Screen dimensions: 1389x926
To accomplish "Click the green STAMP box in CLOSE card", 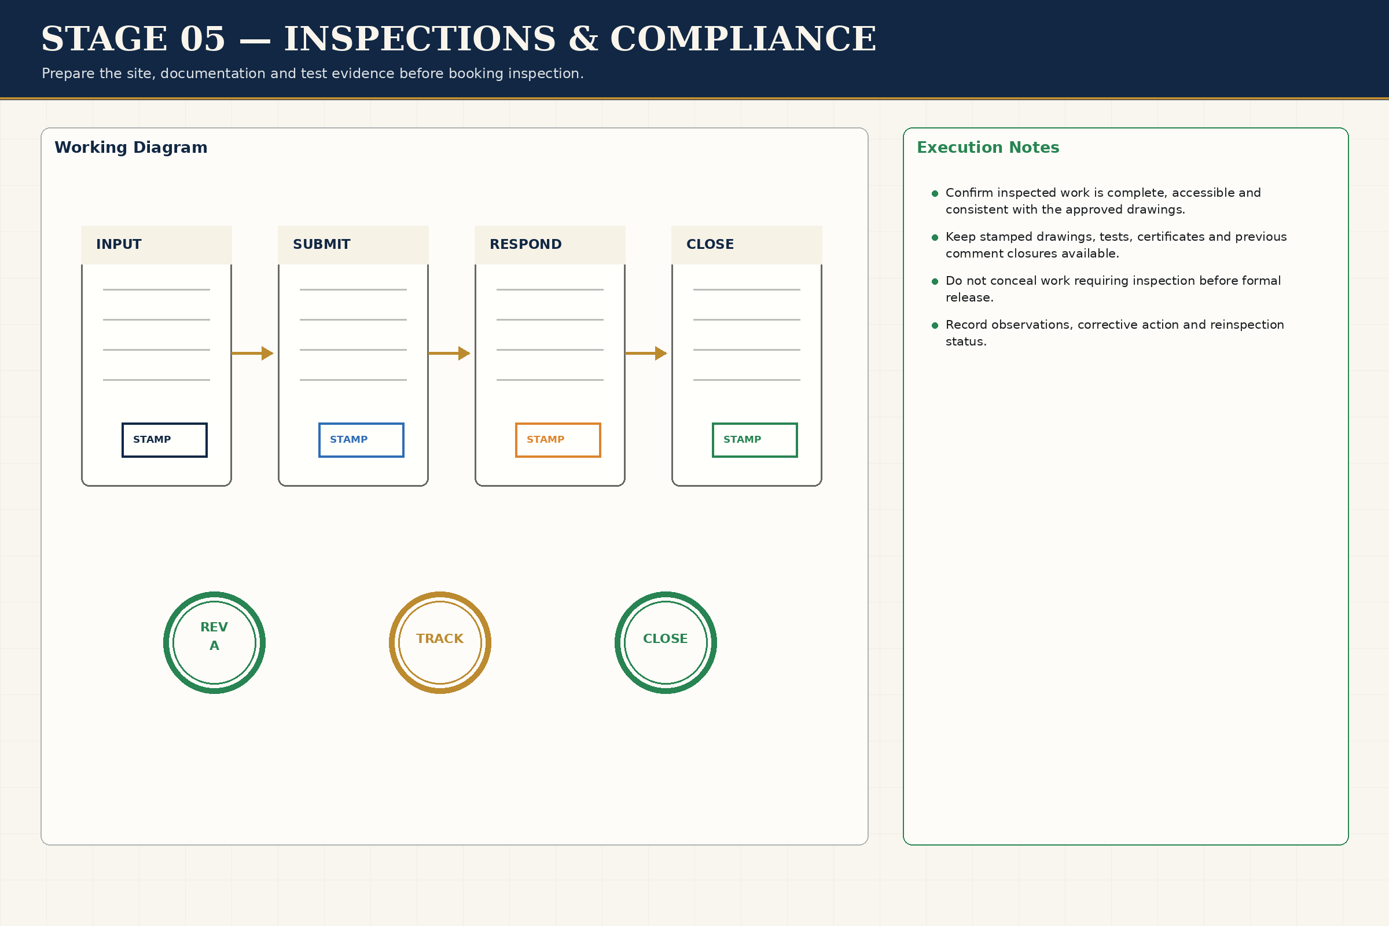I will point(755,440).
